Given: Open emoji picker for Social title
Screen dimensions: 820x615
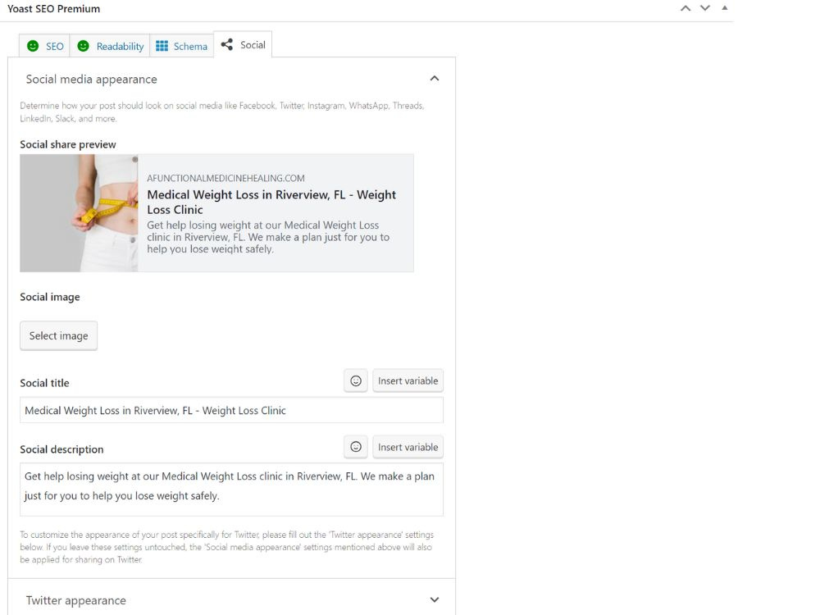Looking at the screenshot, I should pyautogui.click(x=356, y=380).
